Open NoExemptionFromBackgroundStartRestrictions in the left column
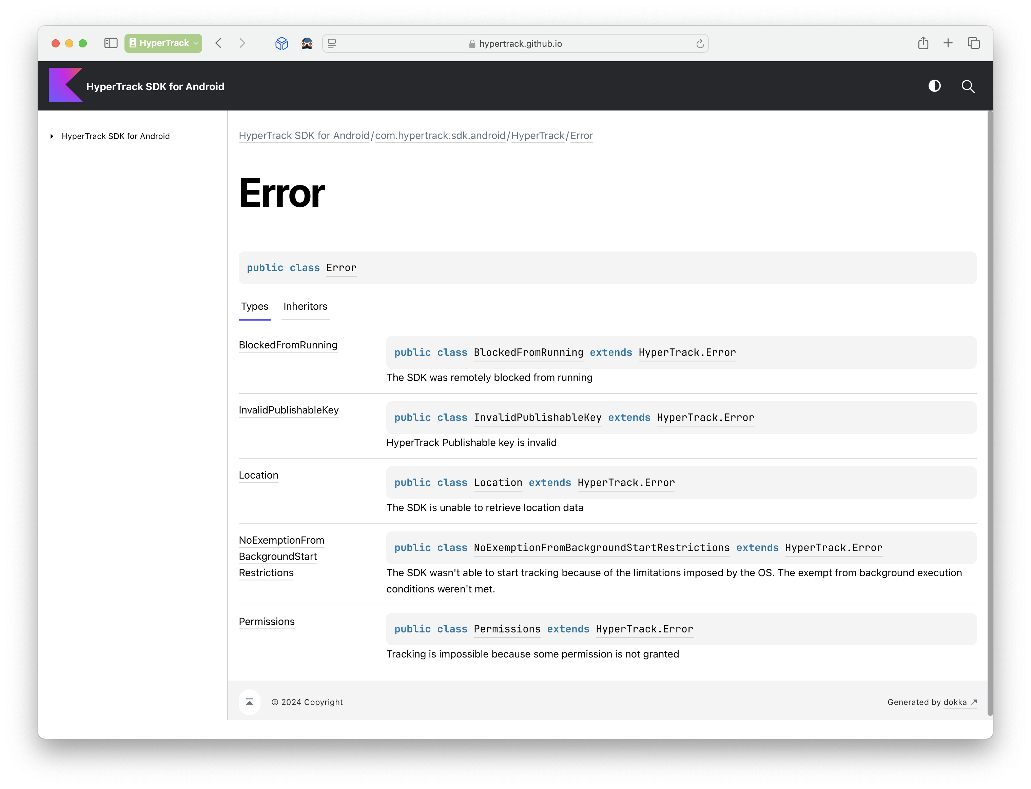Viewport: 1031px width, 789px height. coord(281,557)
